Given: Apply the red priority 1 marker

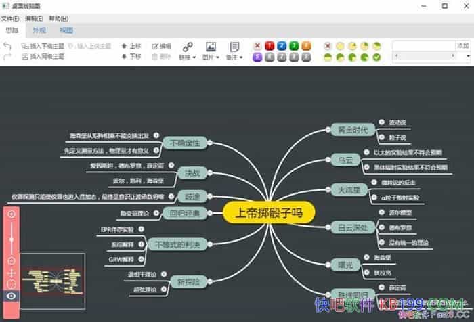Looking at the screenshot, I should tap(269, 46).
